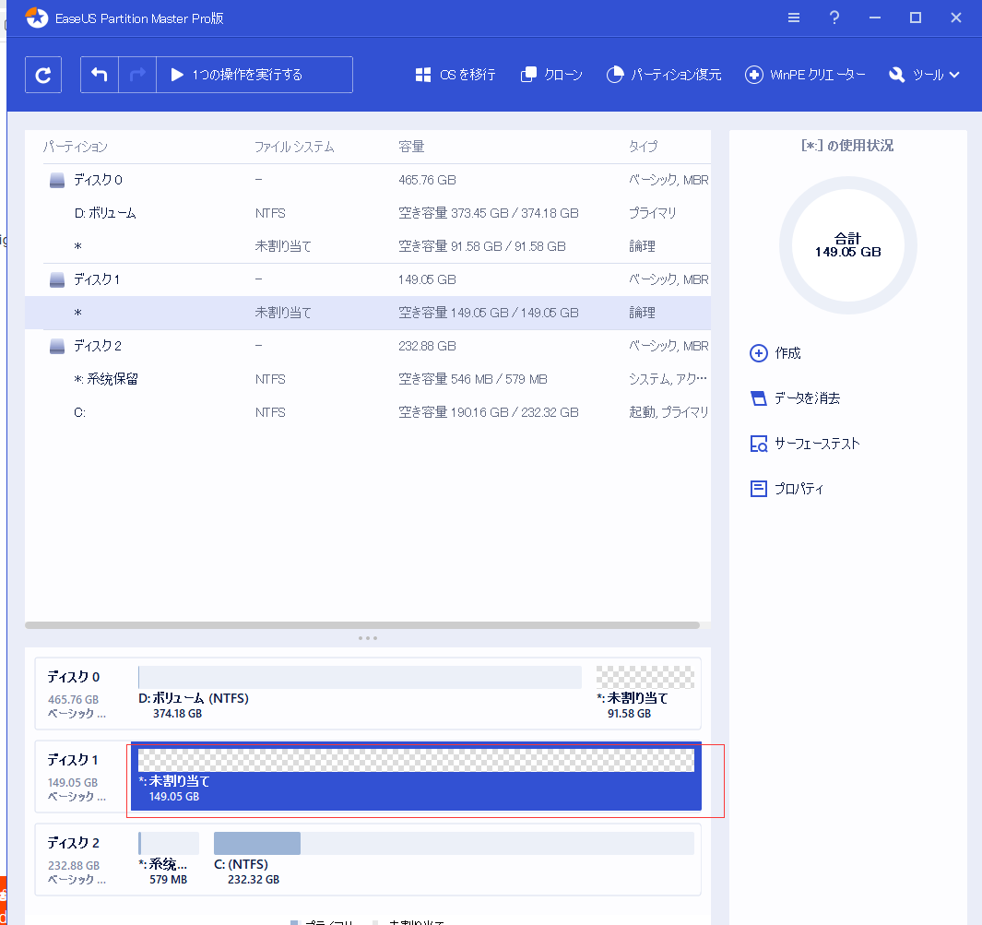Screen dimensions: 982x925
Task: Execute the 1 pending operation
Action: (254, 75)
